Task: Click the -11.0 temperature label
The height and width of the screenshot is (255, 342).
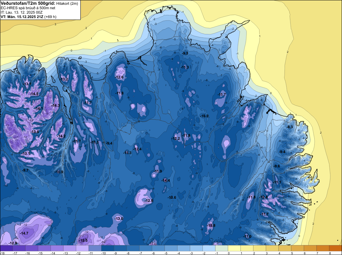Action: tap(247, 236)
